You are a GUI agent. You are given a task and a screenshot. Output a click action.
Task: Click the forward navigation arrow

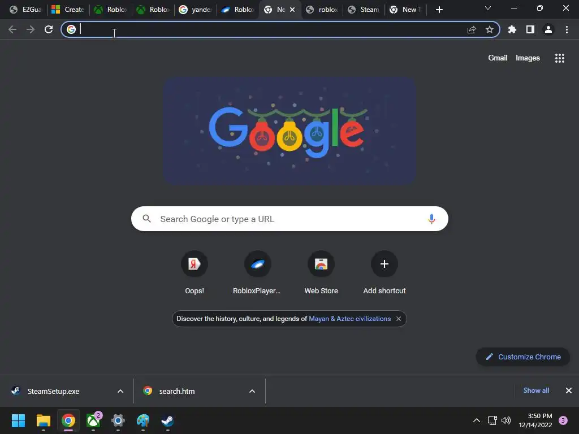tap(31, 29)
